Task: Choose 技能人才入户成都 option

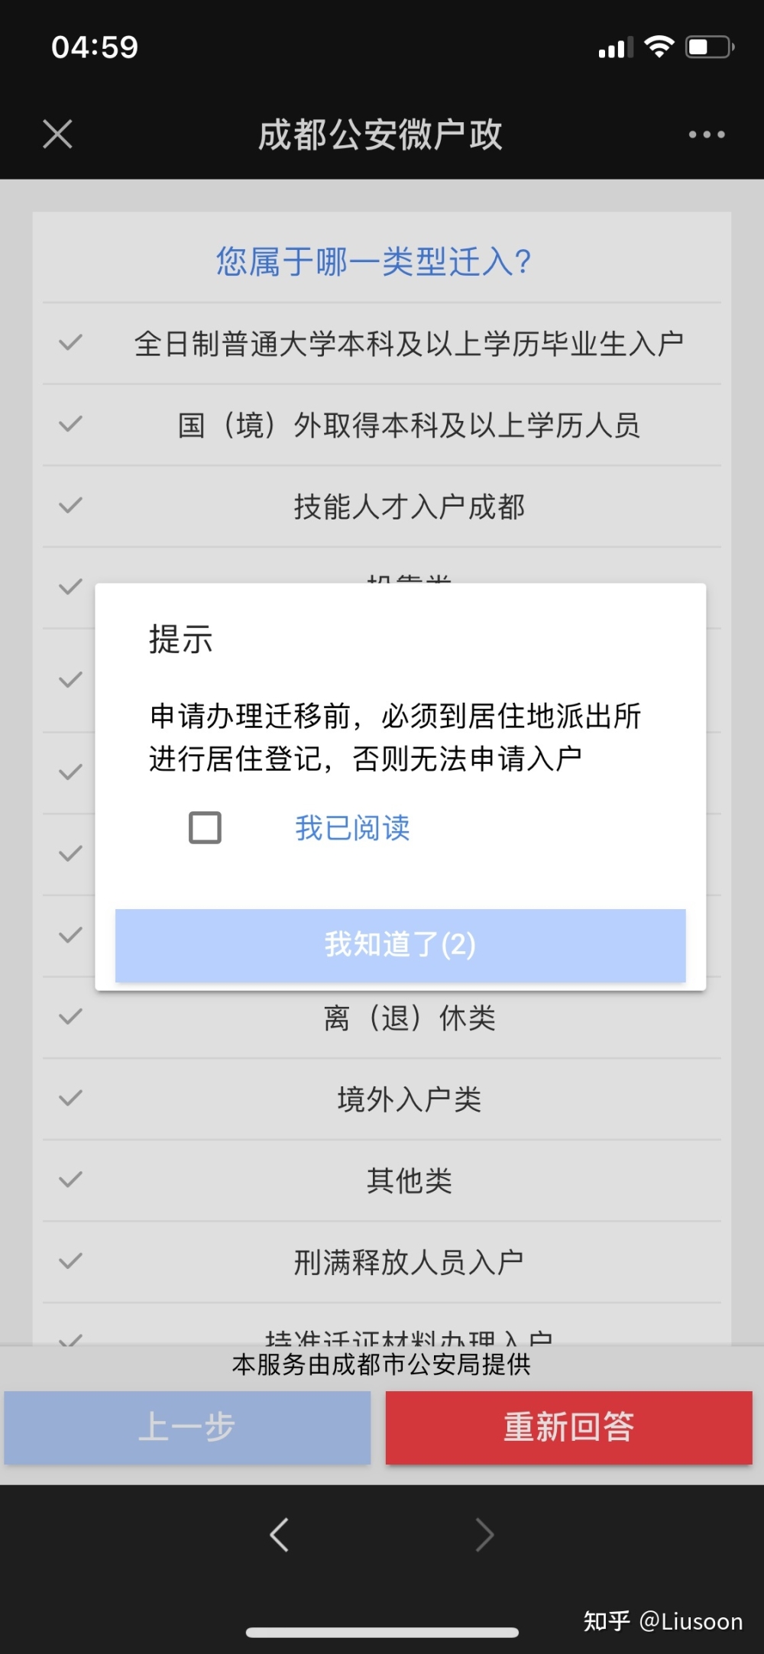Action: coord(382,507)
